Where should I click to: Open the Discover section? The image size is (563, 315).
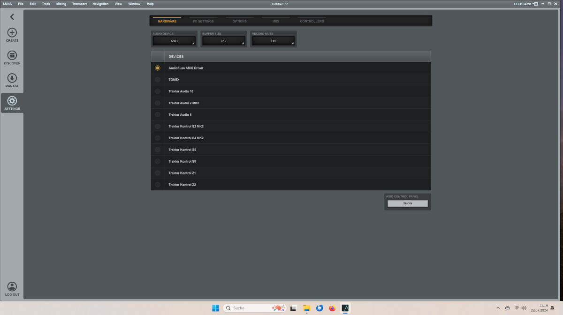click(x=12, y=58)
